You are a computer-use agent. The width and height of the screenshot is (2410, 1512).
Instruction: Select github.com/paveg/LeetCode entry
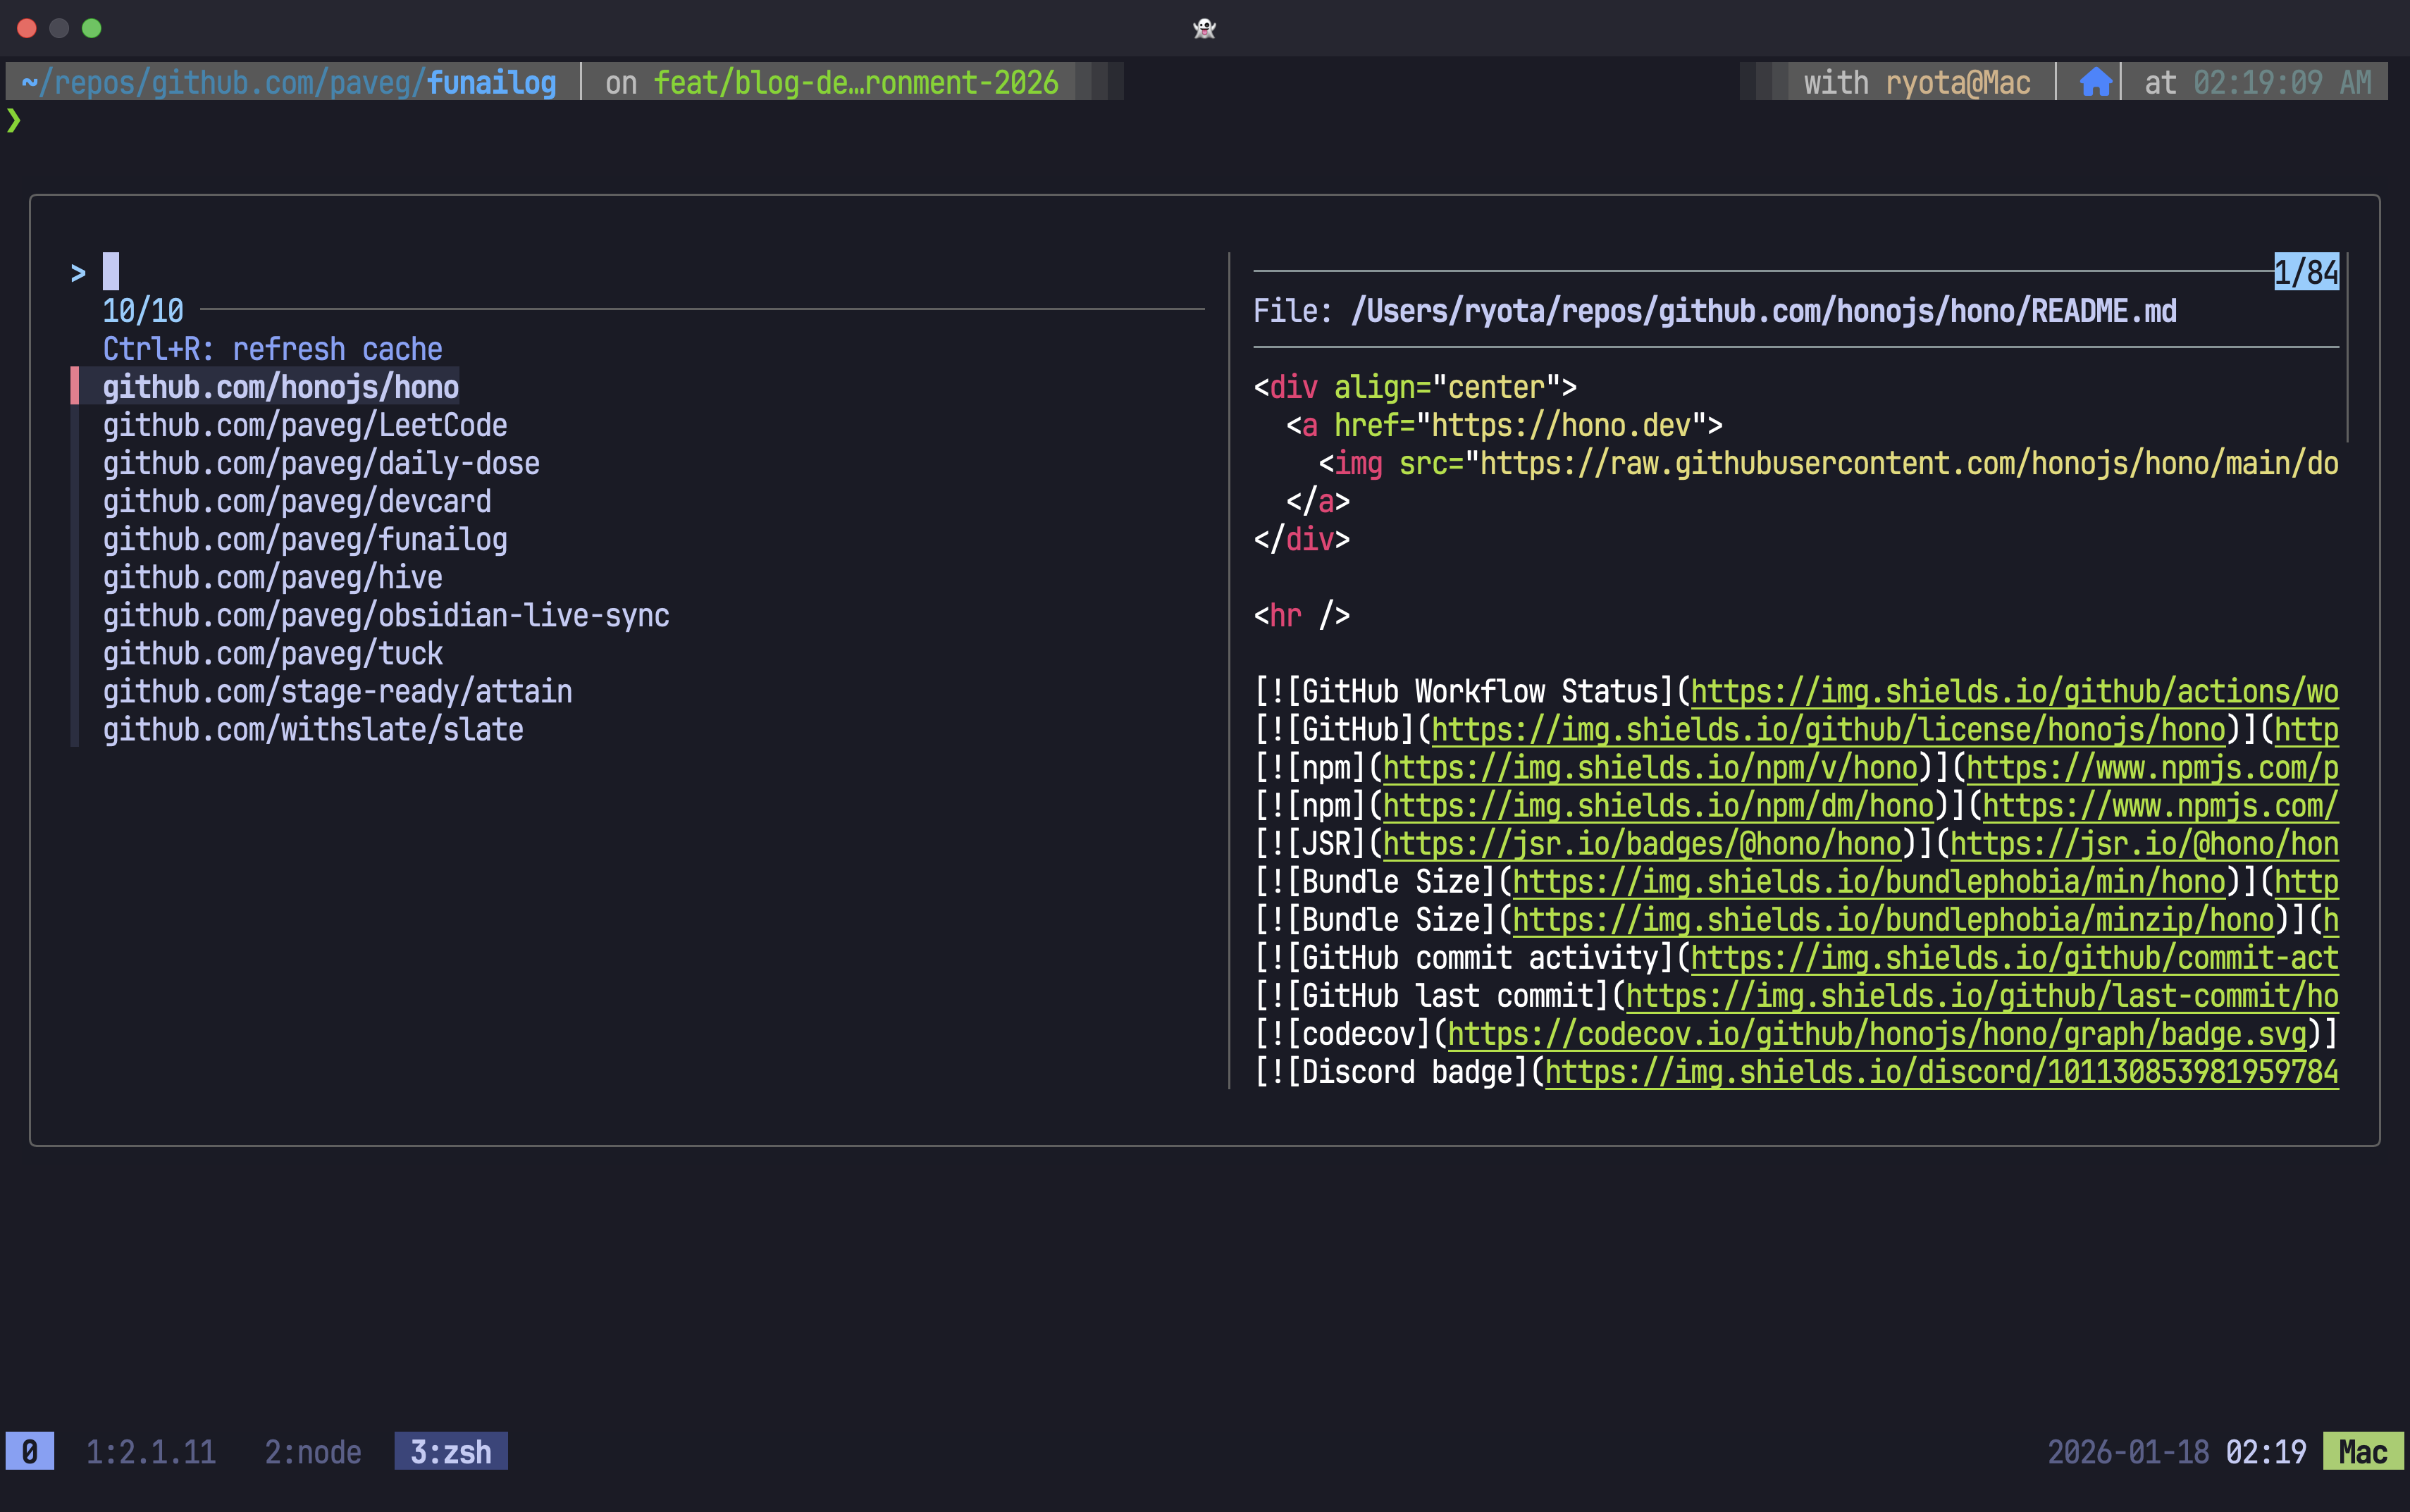pos(305,425)
